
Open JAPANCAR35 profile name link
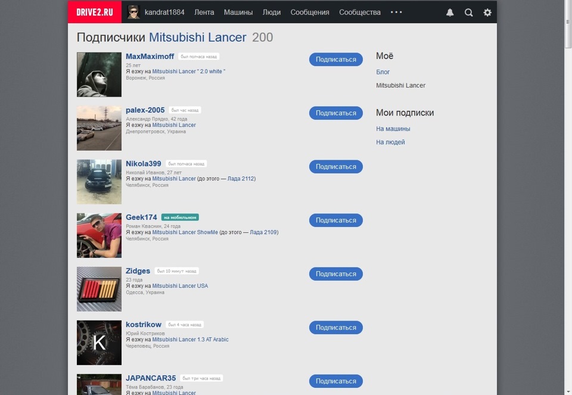pyautogui.click(x=151, y=378)
